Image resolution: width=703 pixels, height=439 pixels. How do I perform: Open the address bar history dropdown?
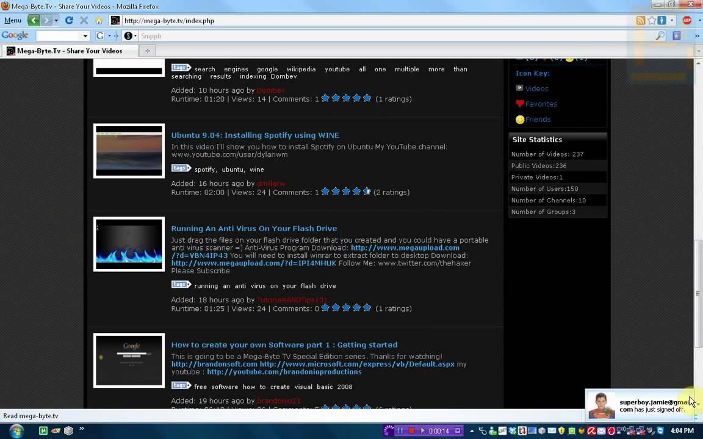click(x=672, y=21)
